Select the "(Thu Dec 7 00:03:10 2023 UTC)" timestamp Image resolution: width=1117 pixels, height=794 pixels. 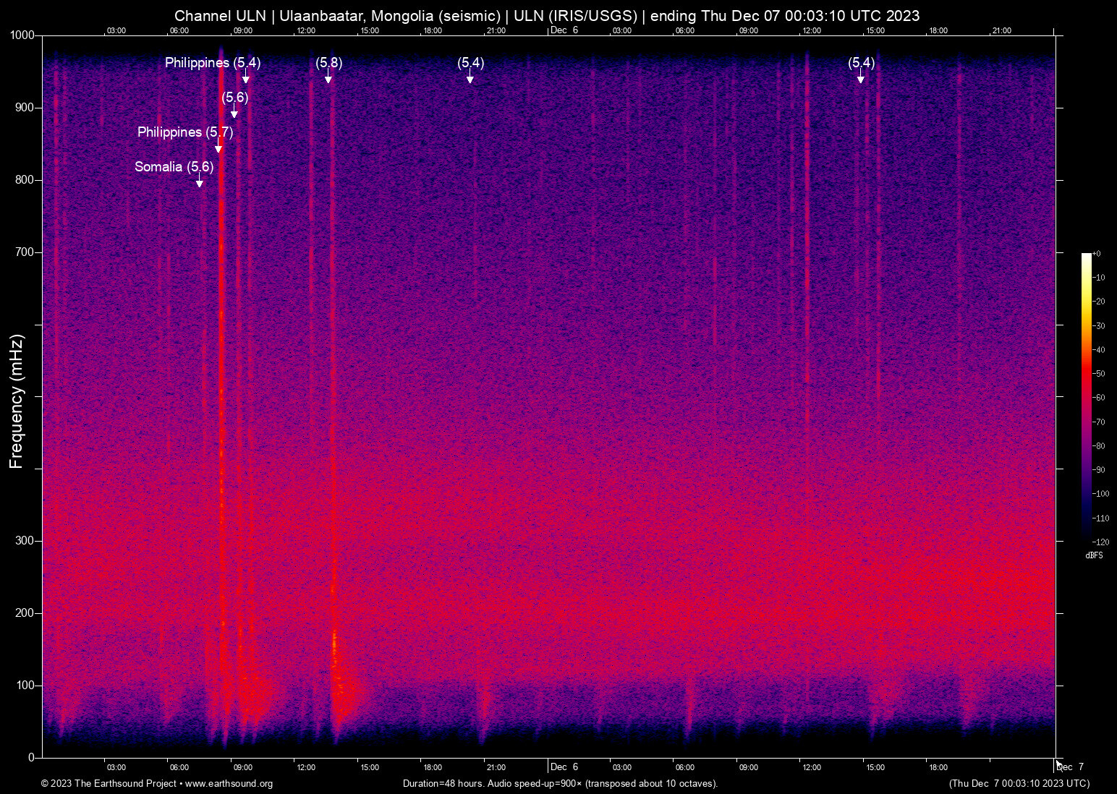tap(1019, 784)
